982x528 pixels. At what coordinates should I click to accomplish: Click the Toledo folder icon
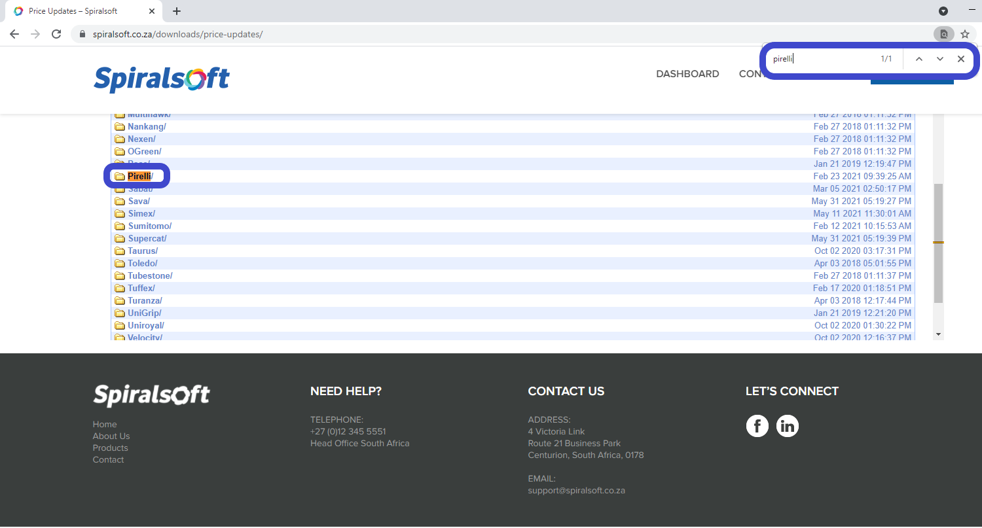pos(120,263)
